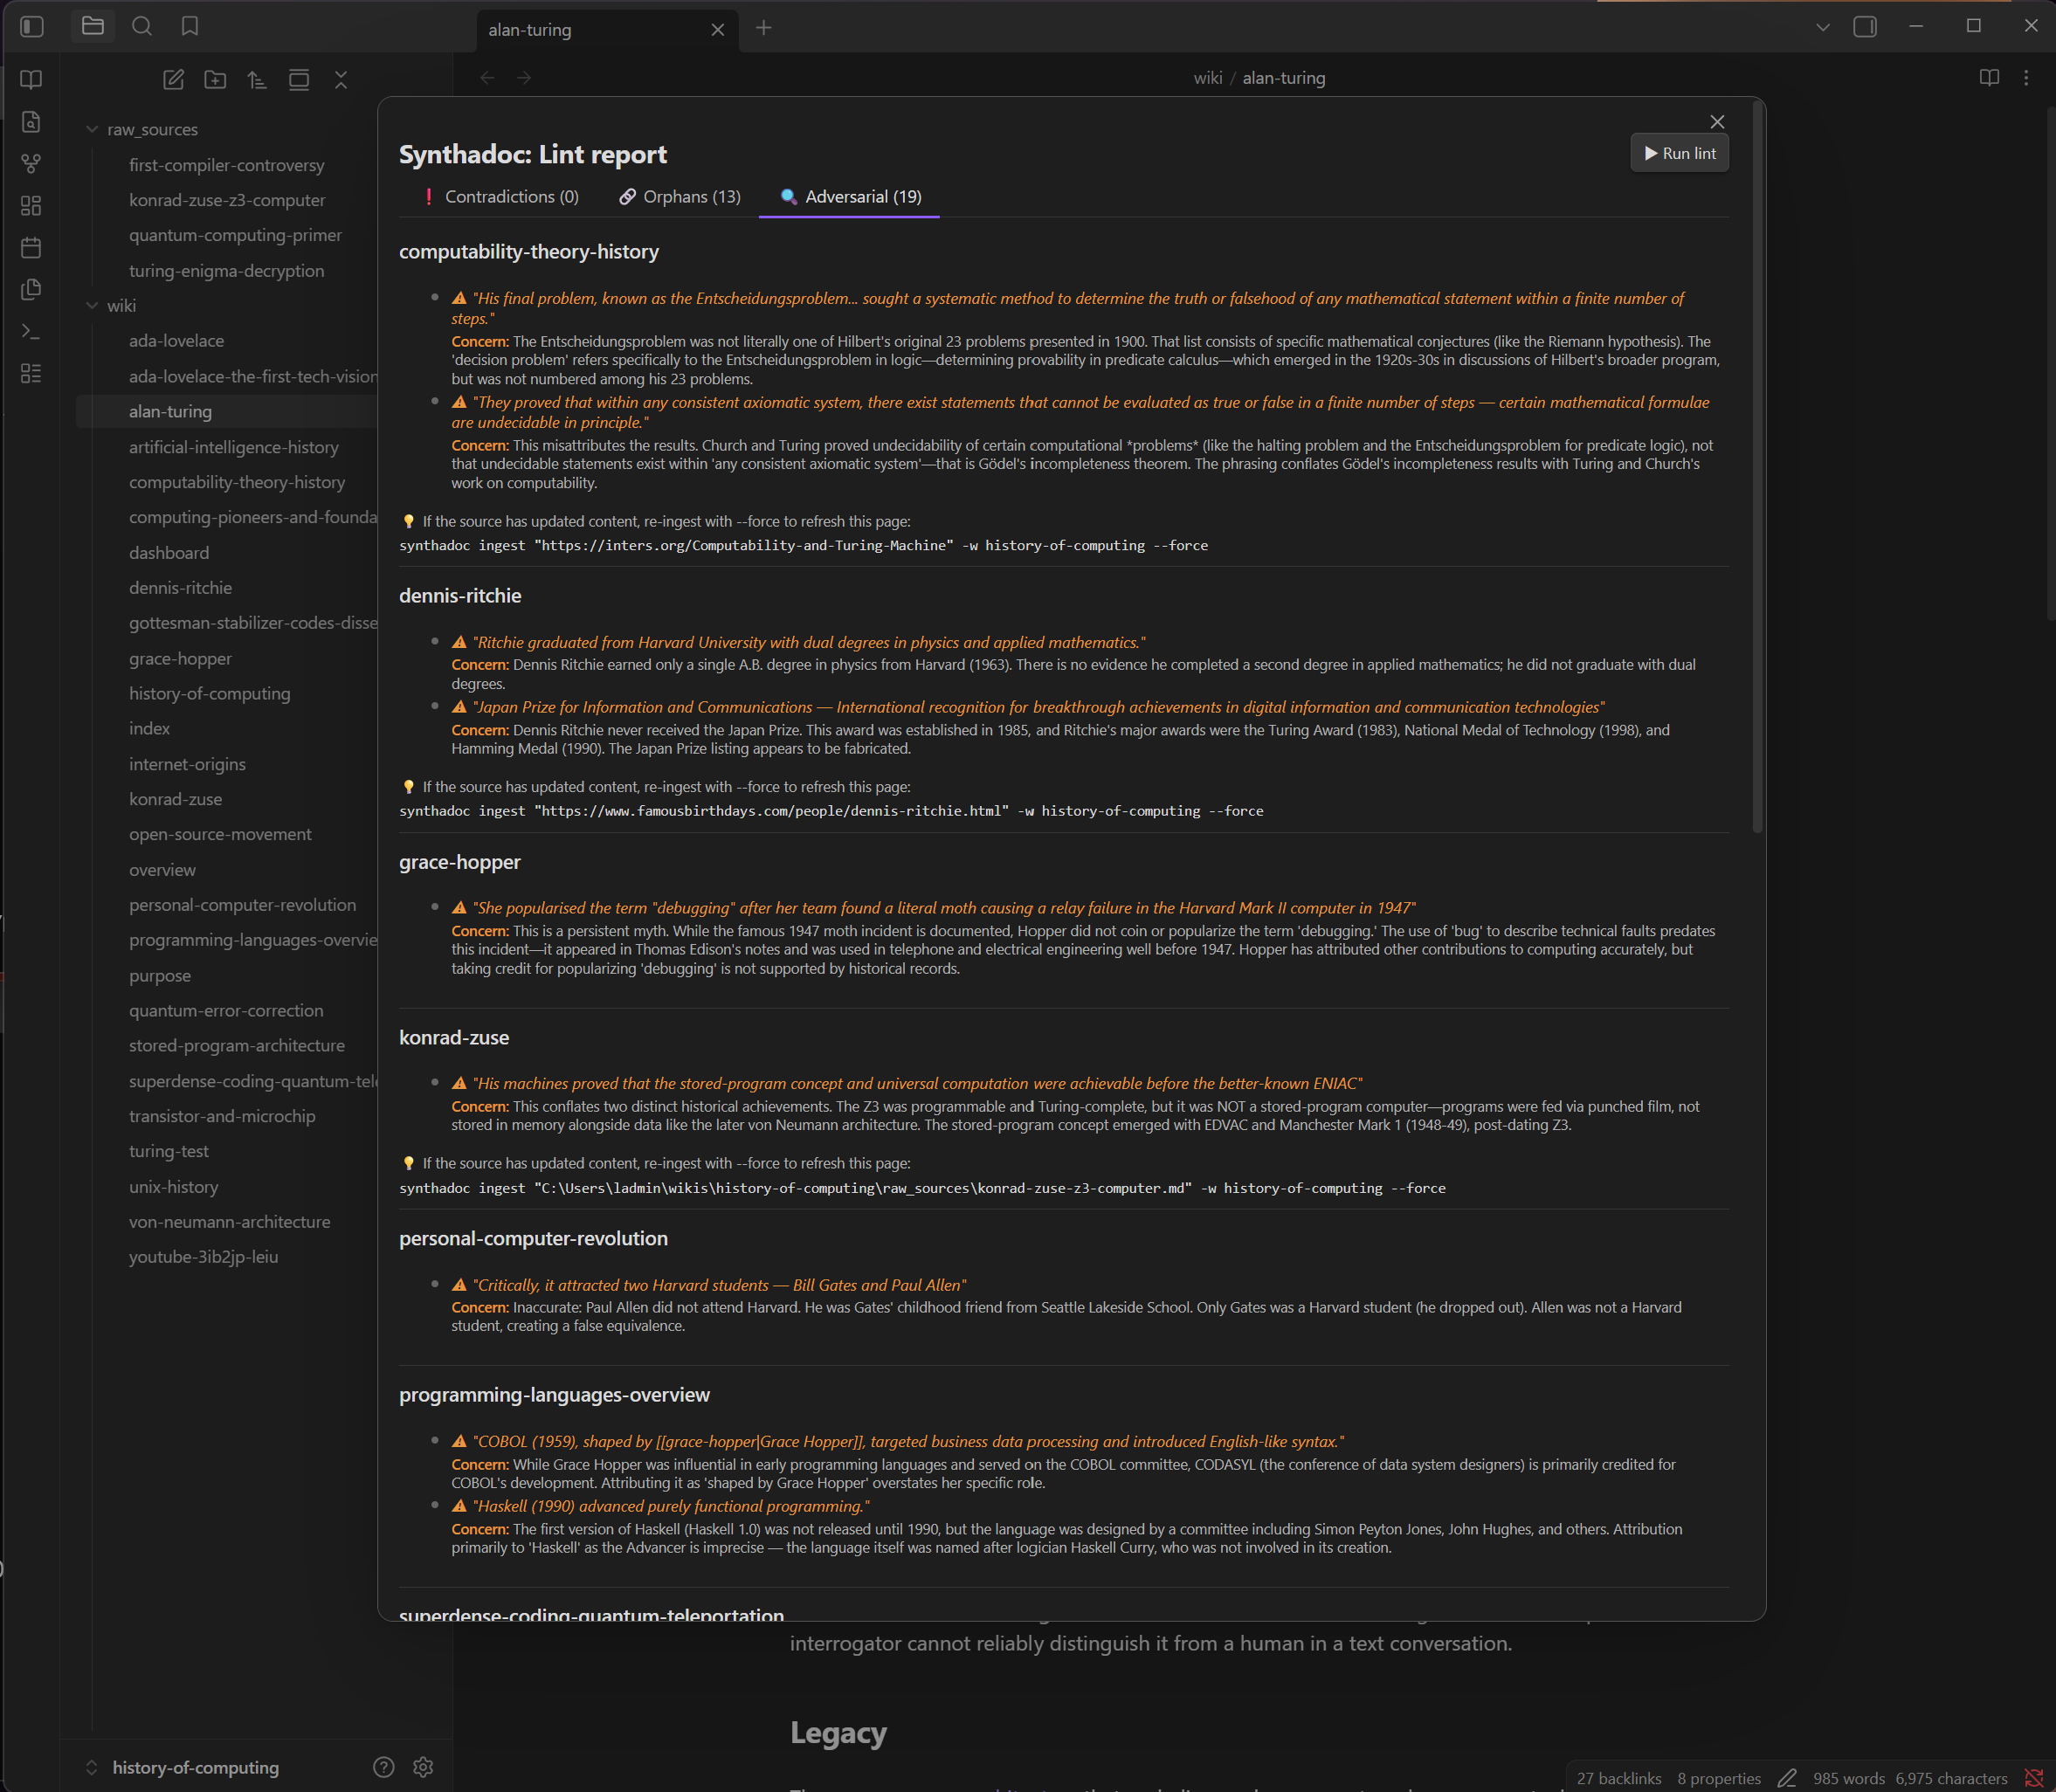Close the Lint report dialog
The height and width of the screenshot is (1792, 2056).
click(1717, 122)
